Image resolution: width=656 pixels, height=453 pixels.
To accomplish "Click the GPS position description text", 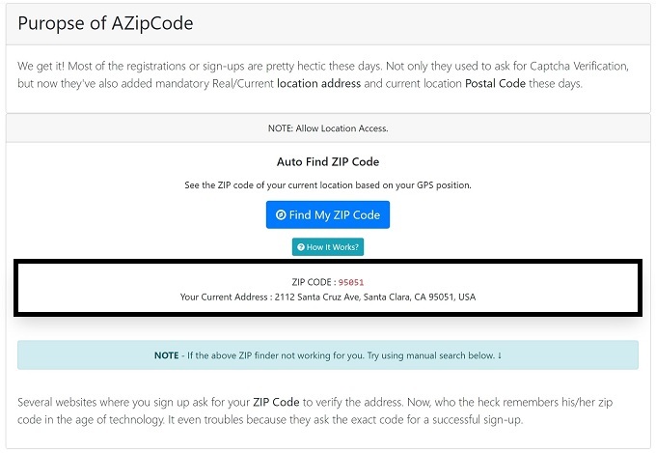I will coord(327,184).
